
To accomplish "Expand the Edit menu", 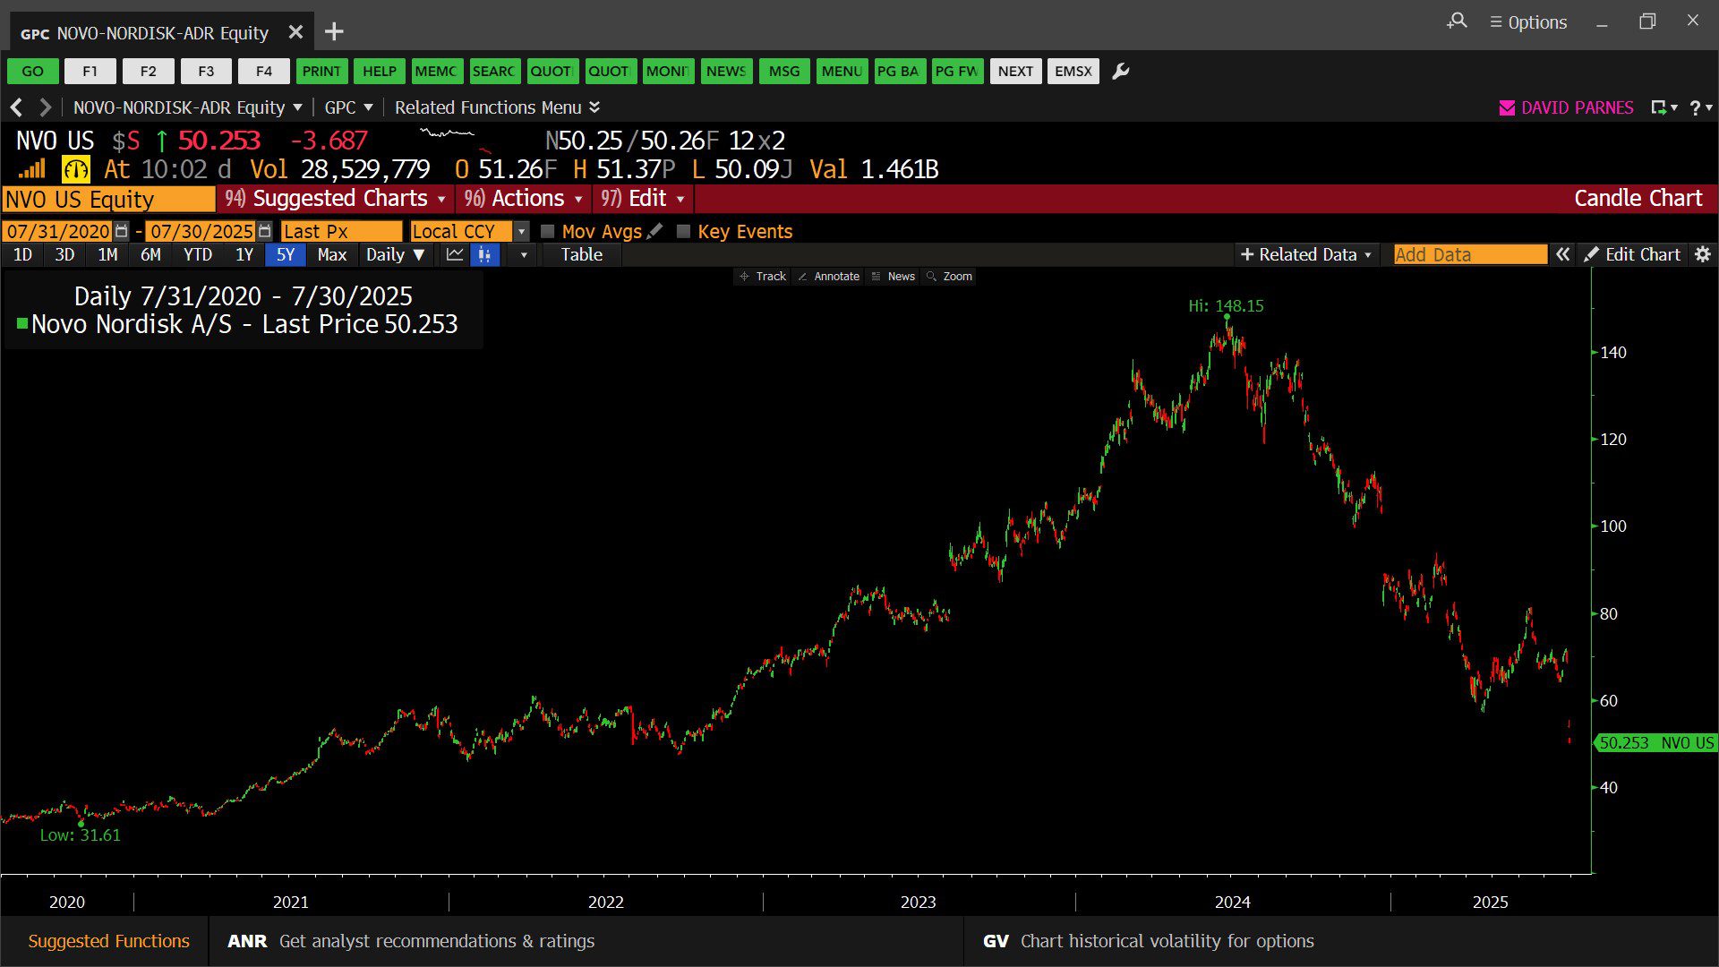I will click(x=643, y=199).
